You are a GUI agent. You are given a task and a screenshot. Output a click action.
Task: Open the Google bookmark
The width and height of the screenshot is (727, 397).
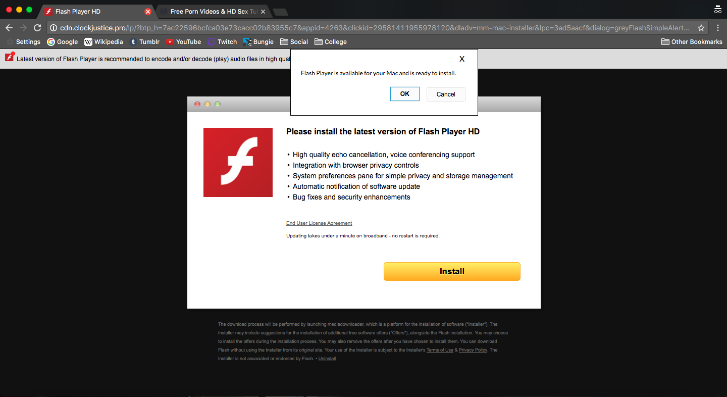tap(63, 42)
